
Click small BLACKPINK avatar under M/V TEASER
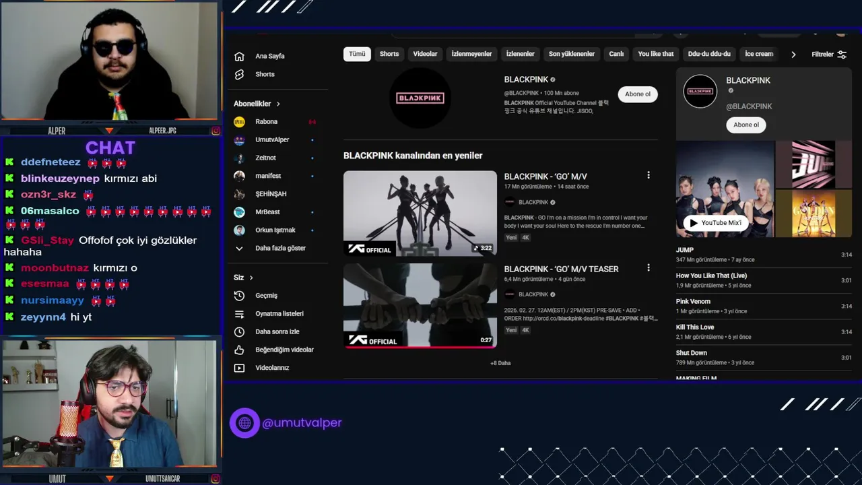pyautogui.click(x=510, y=294)
